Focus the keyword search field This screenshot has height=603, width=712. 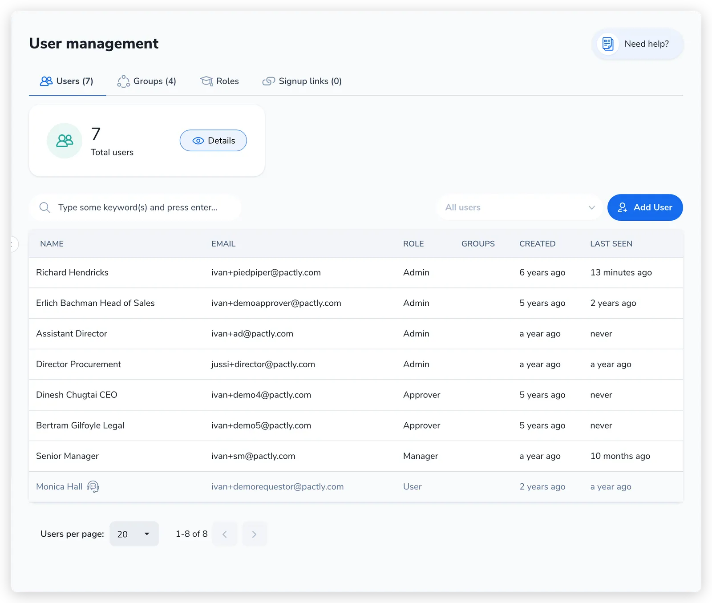136,207
